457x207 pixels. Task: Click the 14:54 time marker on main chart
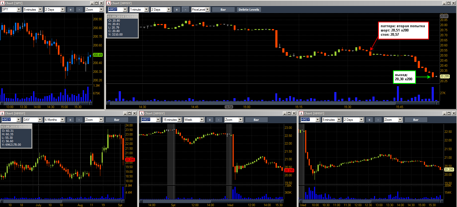point(229,107)
